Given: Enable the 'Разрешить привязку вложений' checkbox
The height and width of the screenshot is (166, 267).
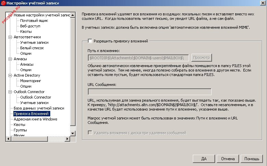Looking at the screenshot, I should click(x=90, y=41).
